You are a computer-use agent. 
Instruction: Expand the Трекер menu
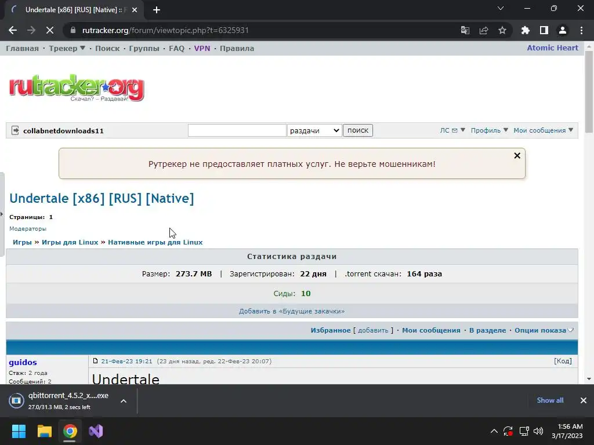coord(67,49)
